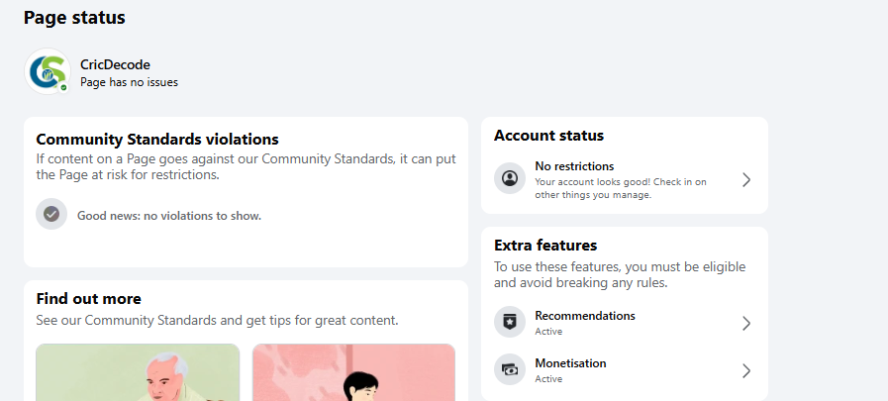
Task: Expand the Monetisation chevron arrow
Action: (746, 370)
